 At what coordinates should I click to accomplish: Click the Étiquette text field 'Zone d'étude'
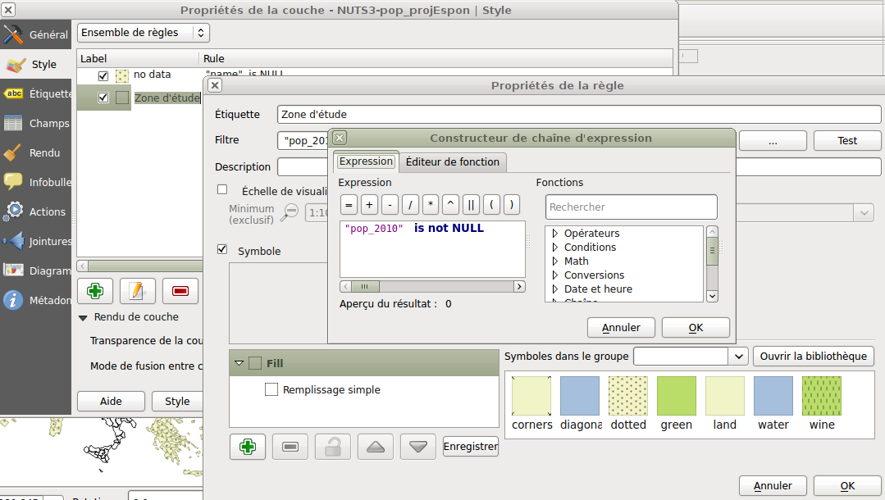coord(579,115)
